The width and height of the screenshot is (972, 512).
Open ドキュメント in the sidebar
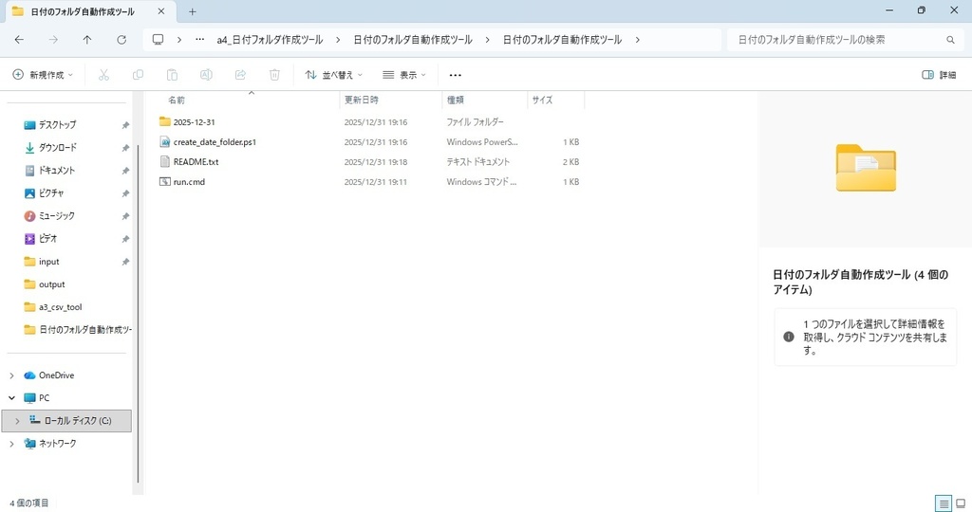coord(56,171)
